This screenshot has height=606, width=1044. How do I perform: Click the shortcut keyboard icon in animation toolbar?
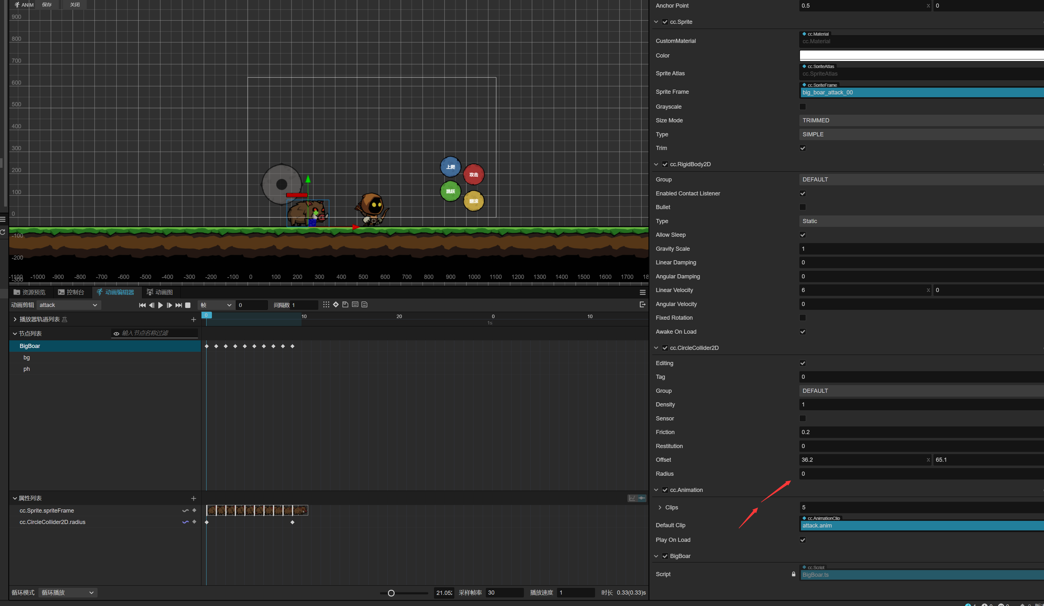355,305
